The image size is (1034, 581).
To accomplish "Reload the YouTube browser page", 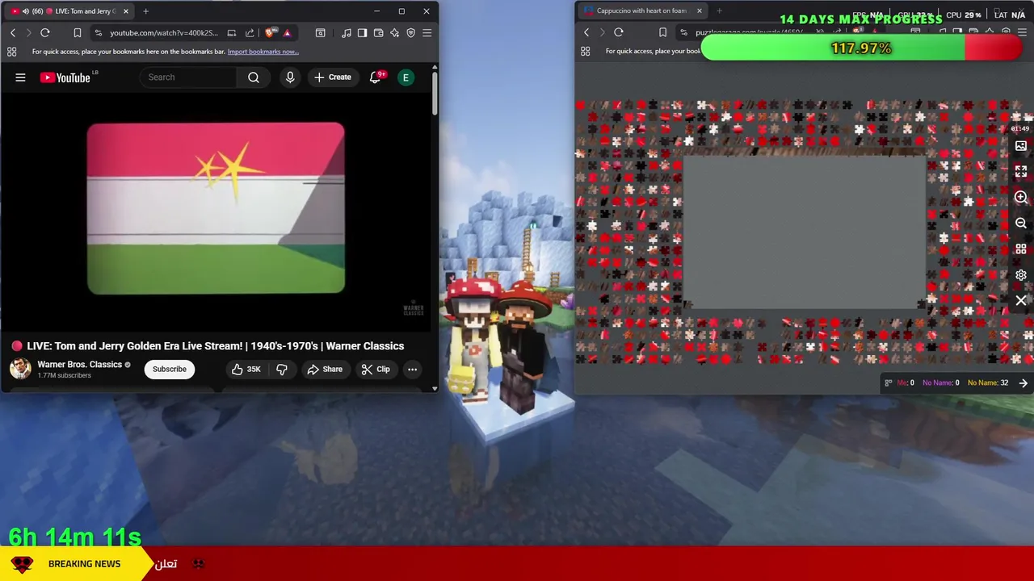I will 45,32.
